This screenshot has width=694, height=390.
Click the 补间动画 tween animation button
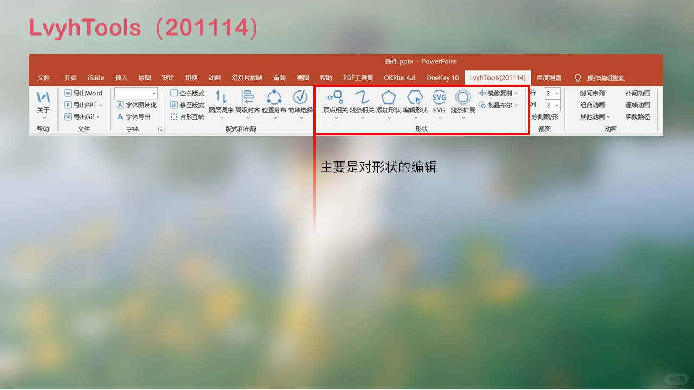click(x=638, y=93)
